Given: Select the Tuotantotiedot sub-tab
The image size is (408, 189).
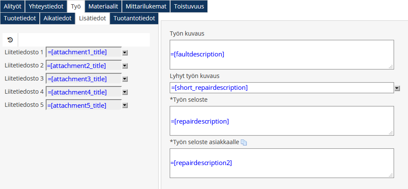Looking at the screenshot, I should (x=134, y=18).
